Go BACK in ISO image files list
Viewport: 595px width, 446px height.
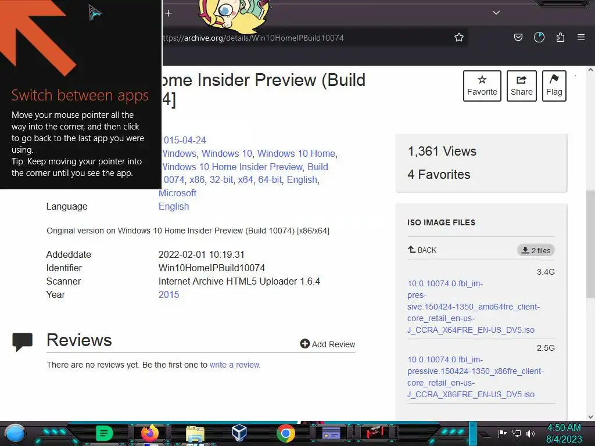422,250
